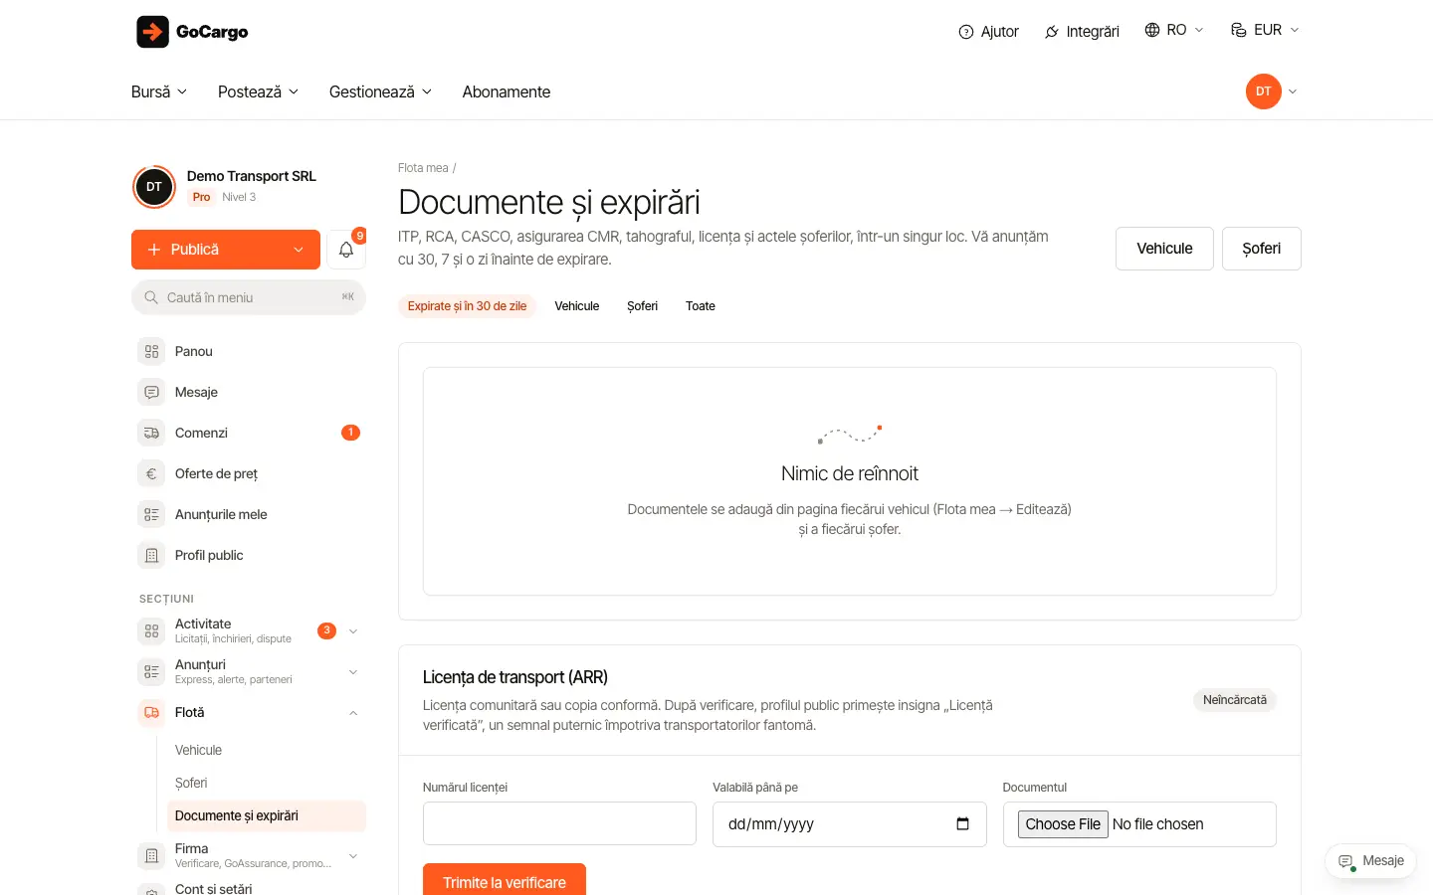Open the date picker calendar icon
The image size is (1433, 895).
click(962, 823)
